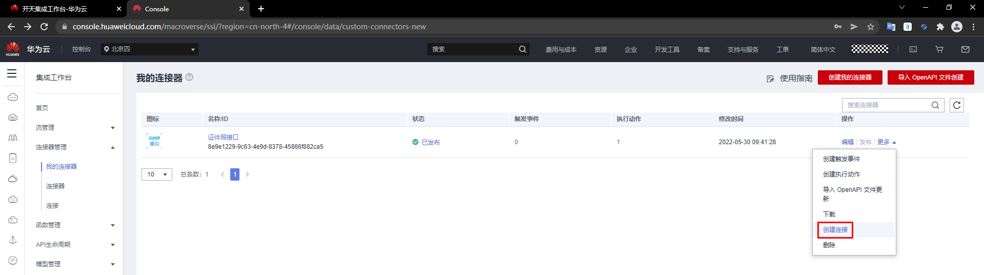
Task: Reload the browser page
Action: point(44,26)
